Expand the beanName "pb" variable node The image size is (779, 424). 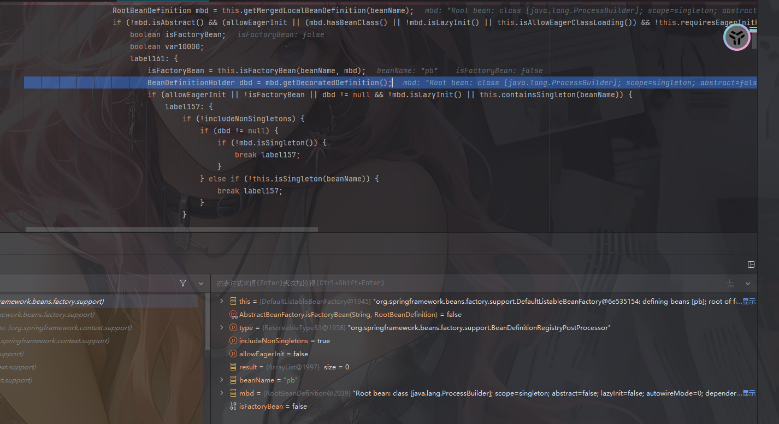pyautogui.click(x=221, y=380)
